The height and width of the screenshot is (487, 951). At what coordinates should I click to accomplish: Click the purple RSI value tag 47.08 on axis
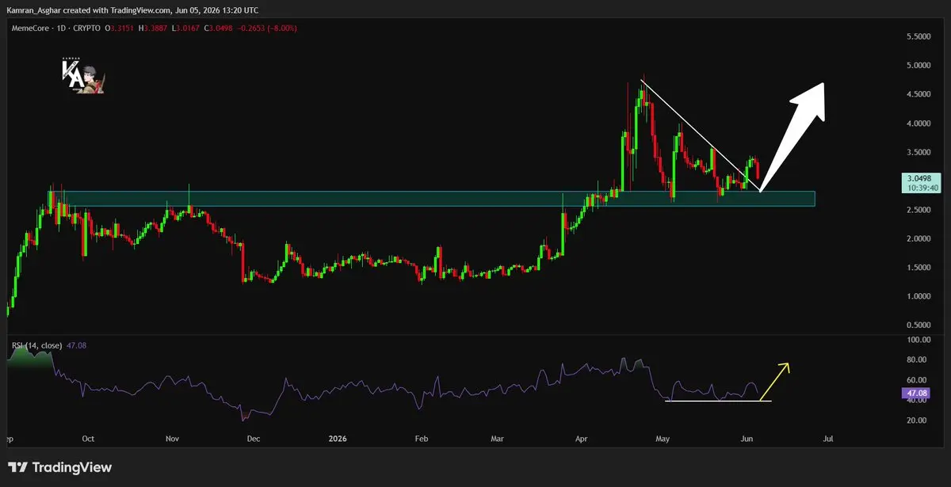pos(918,392)
